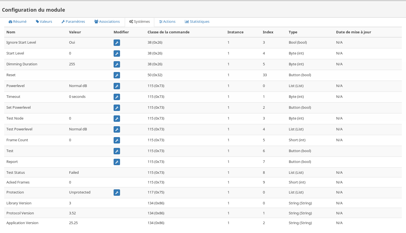Click the Bool (bool) type cell
406x233 pixels.
(298, 43)
